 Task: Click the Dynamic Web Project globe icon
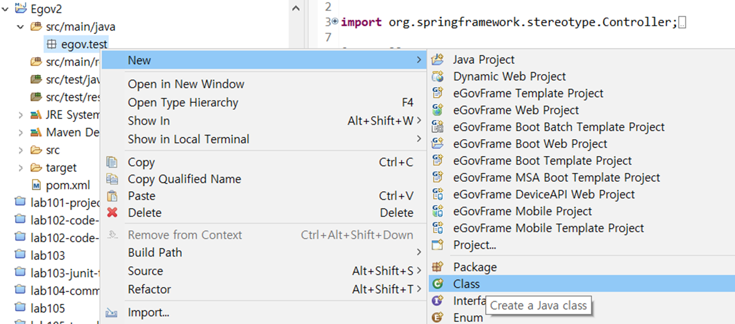pos(437,76)
